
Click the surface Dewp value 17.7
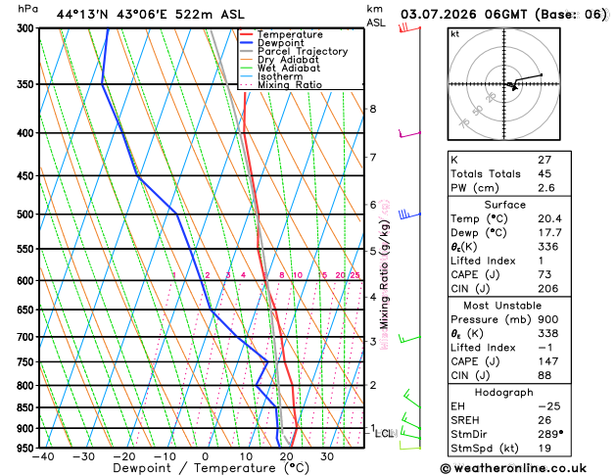[549, 232]
